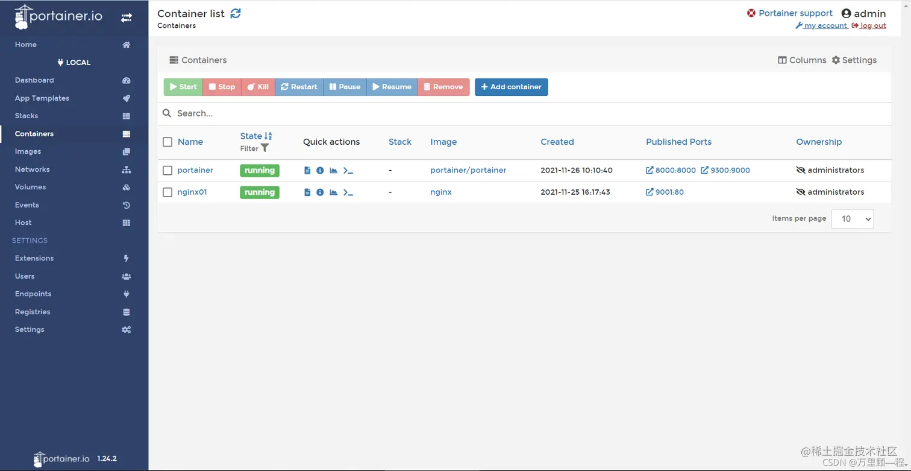Image resolution: width=911 pixels, height=471 pixels.
Task: Open the nginx01 container name link
Action: pyautogui.click(x=192, y=192)
